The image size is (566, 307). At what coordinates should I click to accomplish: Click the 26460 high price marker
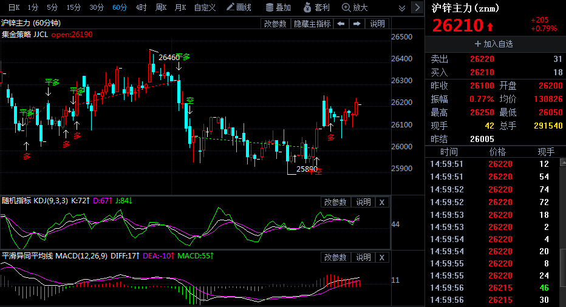pyautogui.click(x=169, y=58)
